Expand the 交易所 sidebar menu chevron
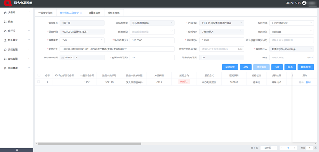Screen dimensions: 319x152 pos(29,12)
